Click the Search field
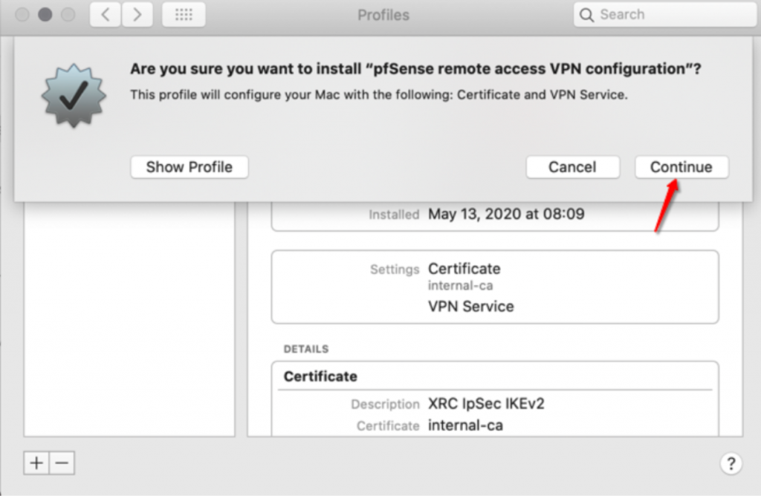 click(x=665, y=15)
